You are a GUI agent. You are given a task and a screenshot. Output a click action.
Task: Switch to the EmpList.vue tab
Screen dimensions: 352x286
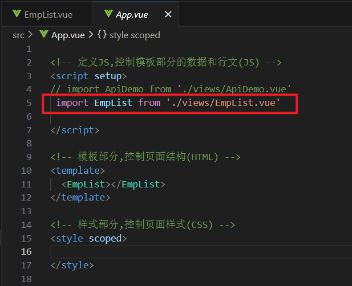[x=47, y=15]
